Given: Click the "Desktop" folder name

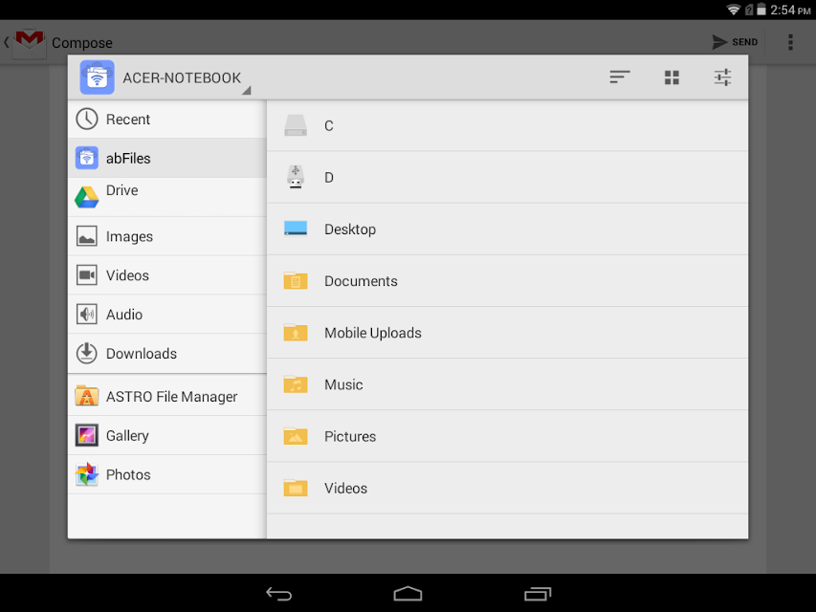Looking at the screenshot, I should 350,229.
